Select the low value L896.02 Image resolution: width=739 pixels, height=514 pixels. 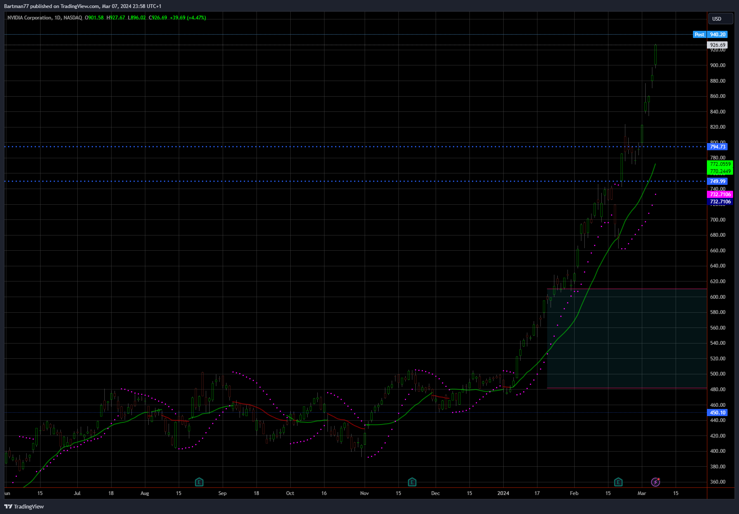click(137, 18)
